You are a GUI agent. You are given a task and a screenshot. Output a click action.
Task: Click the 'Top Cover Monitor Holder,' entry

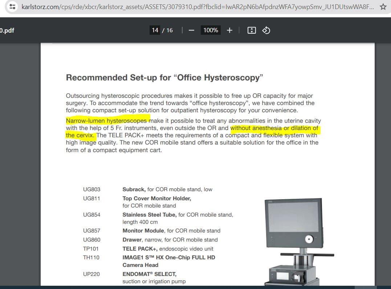point(157,198)
